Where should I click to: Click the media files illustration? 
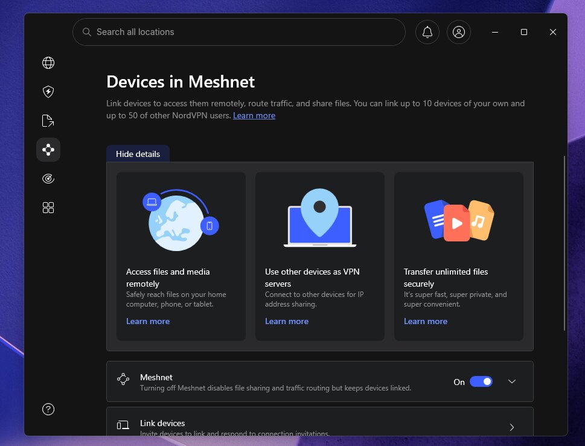(x=459, y=220)
